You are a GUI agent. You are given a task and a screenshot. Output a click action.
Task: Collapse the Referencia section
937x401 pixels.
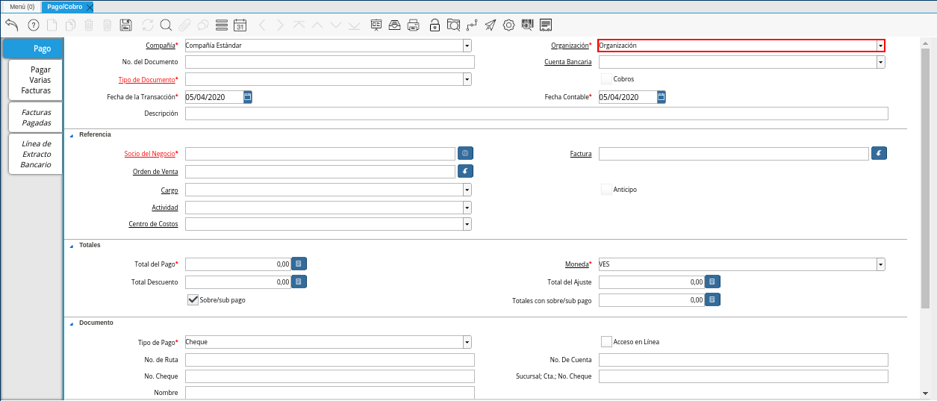(72, 135)
